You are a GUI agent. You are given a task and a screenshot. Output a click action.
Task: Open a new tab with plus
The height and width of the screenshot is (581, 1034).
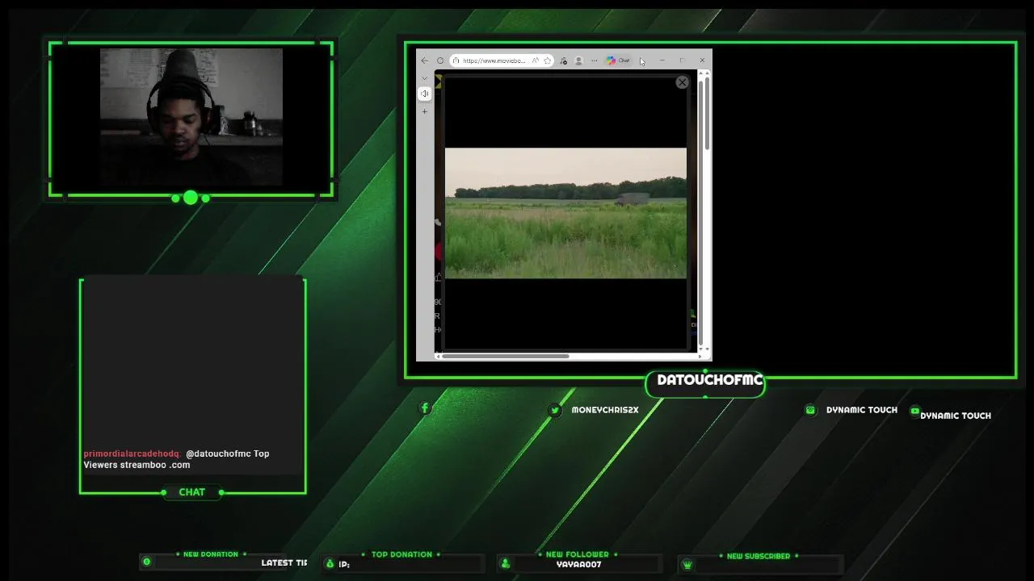point(425,111)
